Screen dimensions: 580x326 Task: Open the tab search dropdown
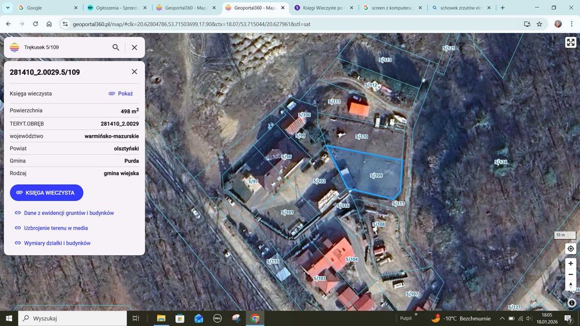click(8, 8)
